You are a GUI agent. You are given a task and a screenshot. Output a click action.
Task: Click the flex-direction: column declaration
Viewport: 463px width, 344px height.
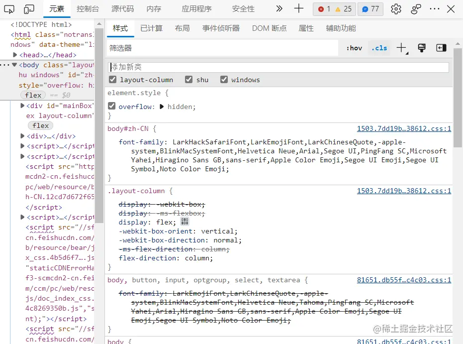pyautogui.click(x=166, y=258)
